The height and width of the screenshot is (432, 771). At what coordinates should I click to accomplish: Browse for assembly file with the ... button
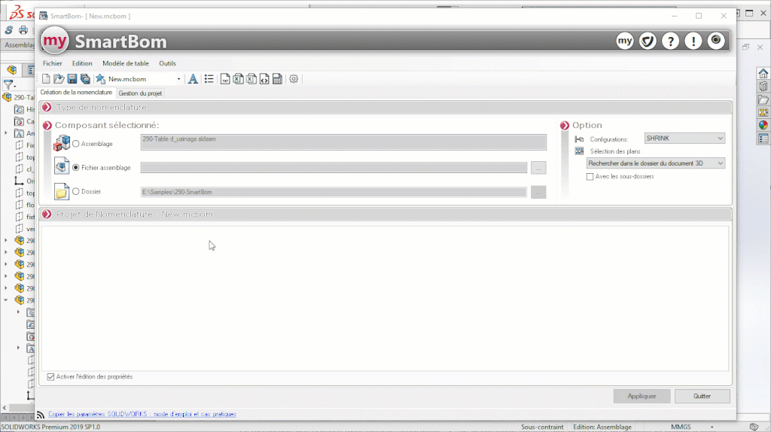(538, 168)
